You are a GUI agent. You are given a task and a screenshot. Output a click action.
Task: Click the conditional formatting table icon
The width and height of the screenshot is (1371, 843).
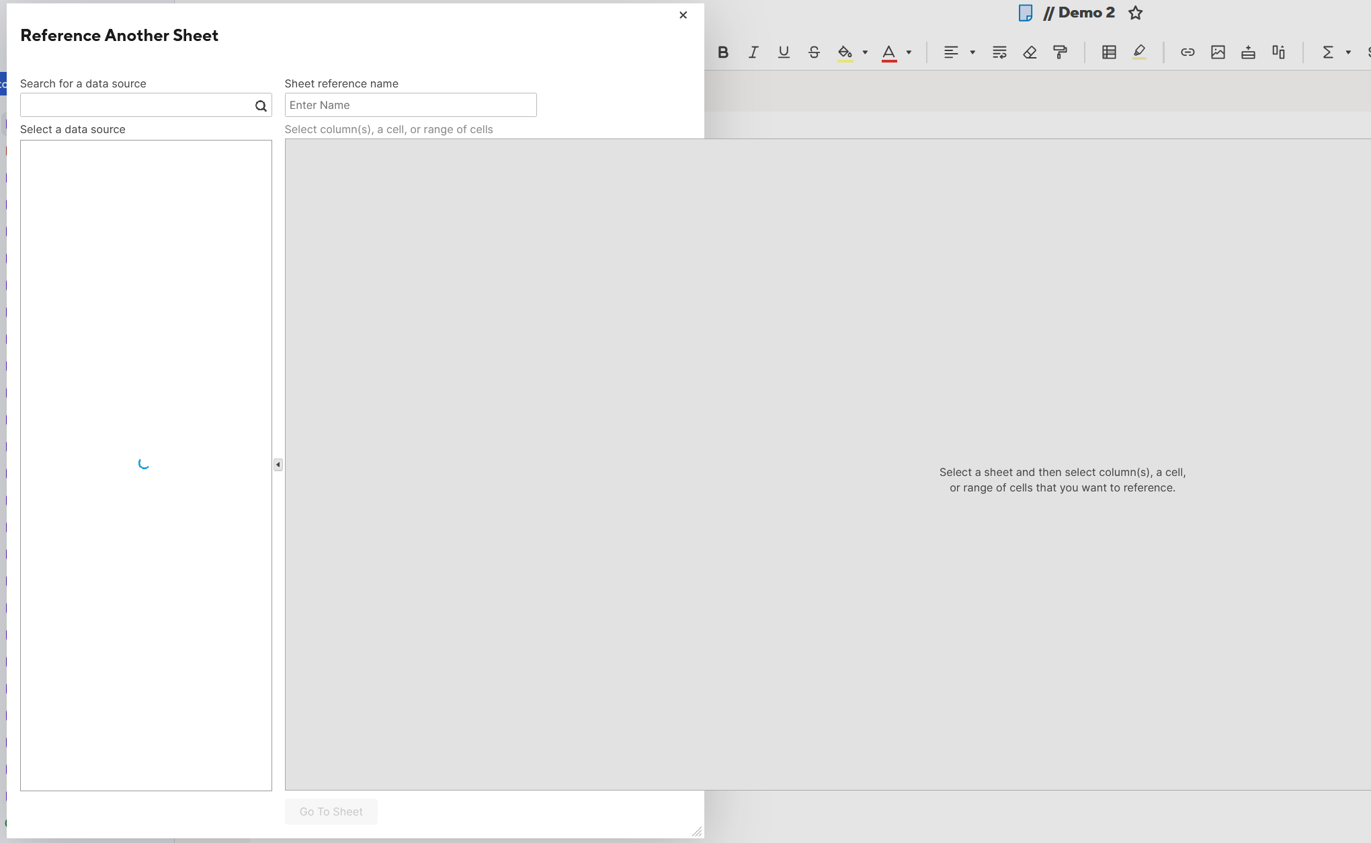pyautogui.click(x=1109, y=52)
